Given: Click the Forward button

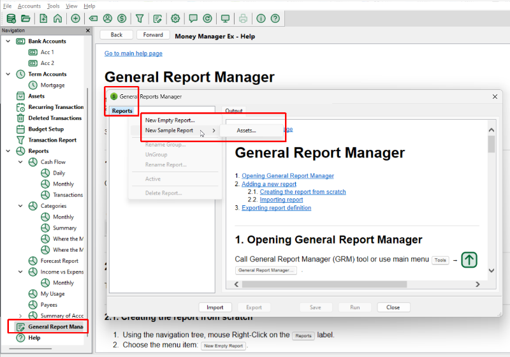Looking at the screenshot, I should (153, 35).
